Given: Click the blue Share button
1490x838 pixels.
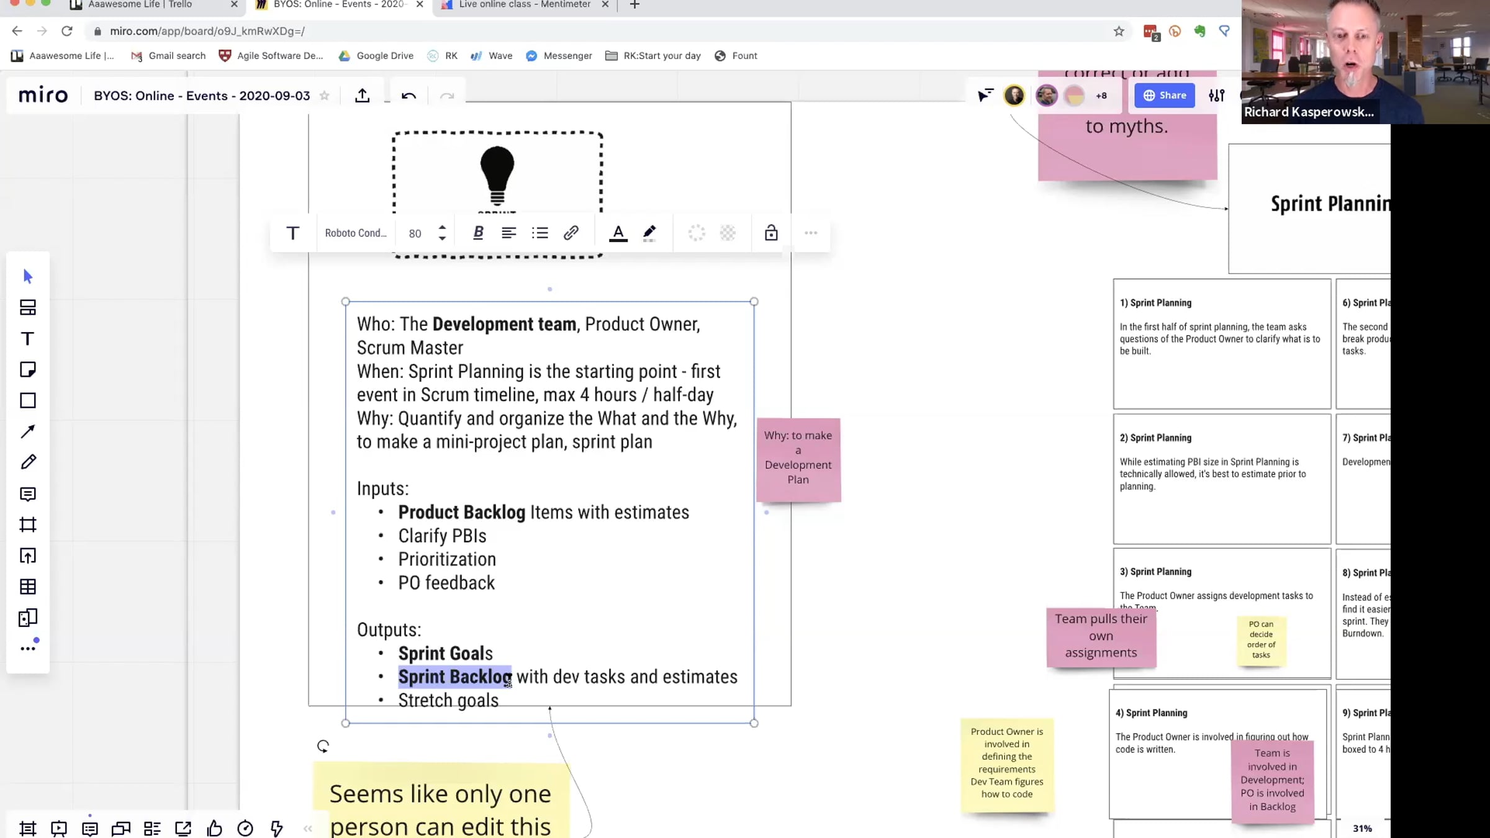Looking at the screenshot, I should point(1164,96).
